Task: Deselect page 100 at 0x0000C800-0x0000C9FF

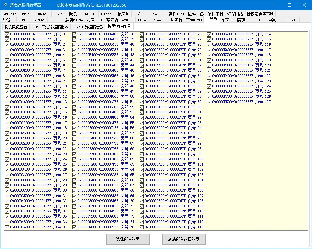Action: 142,159
